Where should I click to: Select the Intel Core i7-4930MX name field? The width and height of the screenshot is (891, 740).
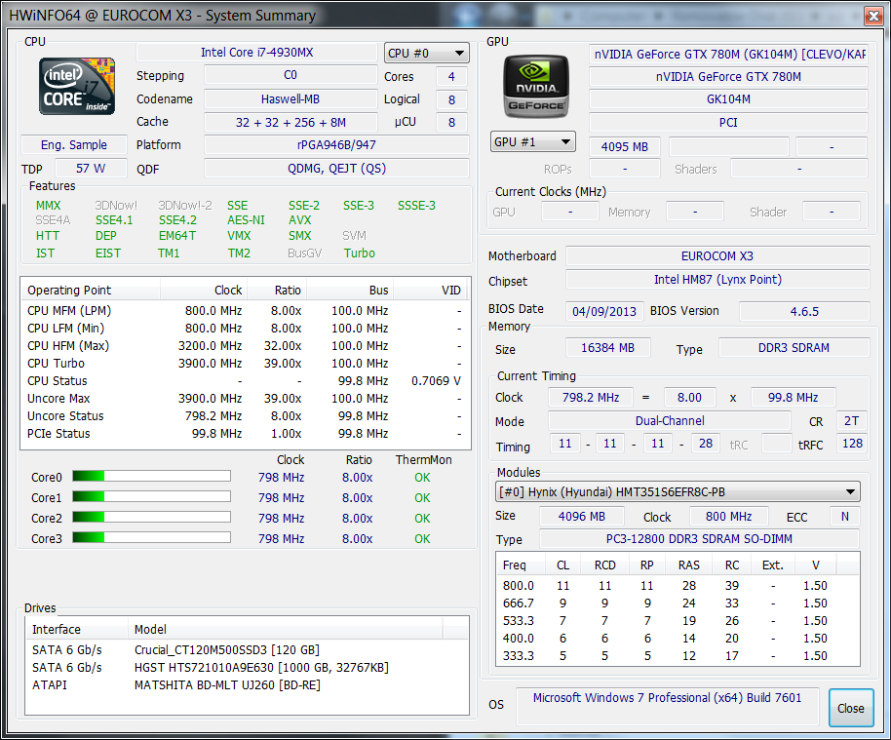(256, 53)
